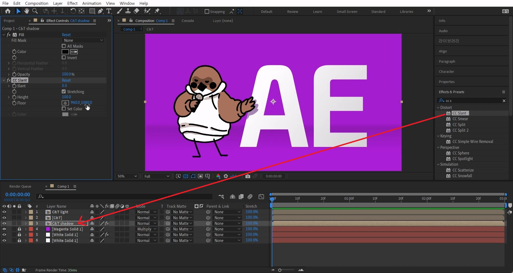
Task: Expand the C&T light layer
Action: [x=26, y=212]
